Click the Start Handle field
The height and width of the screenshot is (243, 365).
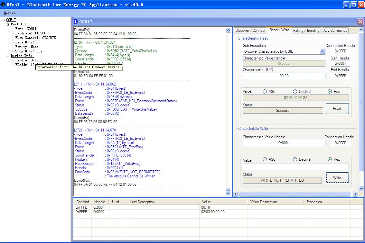[340, 63]
